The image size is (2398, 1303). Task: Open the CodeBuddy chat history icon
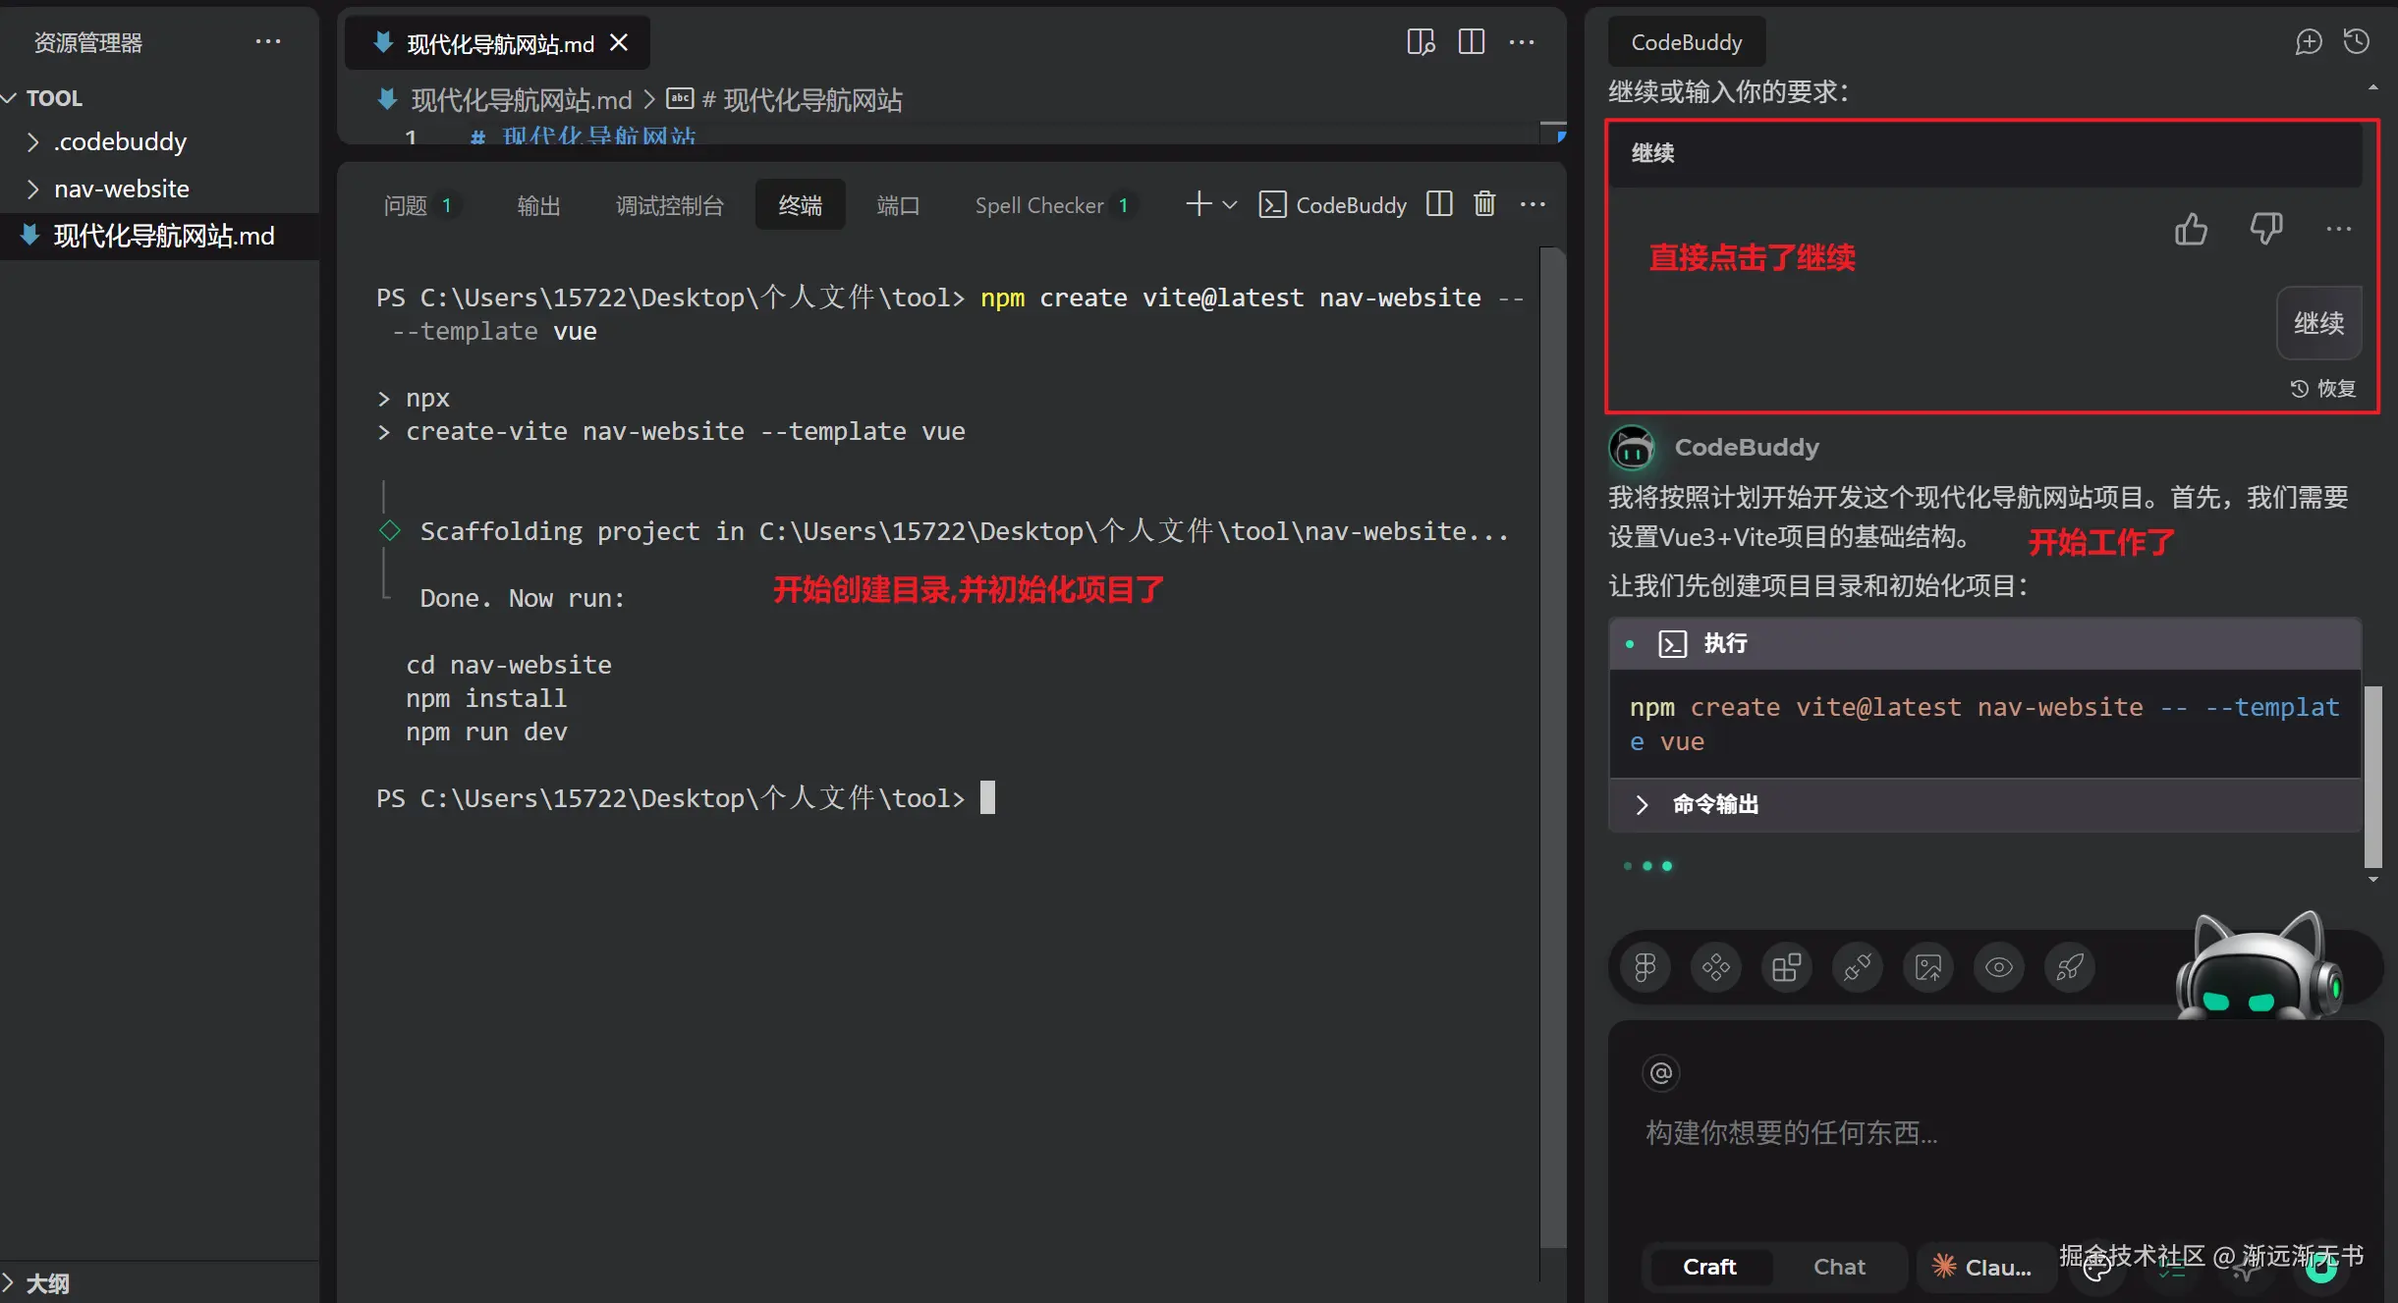coord(2357,42)
